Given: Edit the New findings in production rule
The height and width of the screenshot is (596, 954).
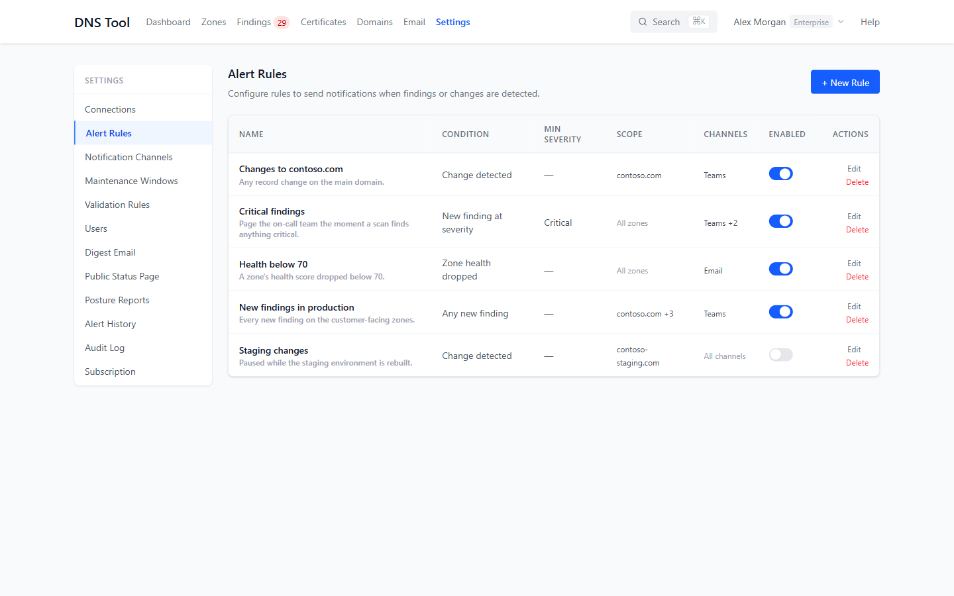Looking at the screenshot, I should click(x=854, y=307).
